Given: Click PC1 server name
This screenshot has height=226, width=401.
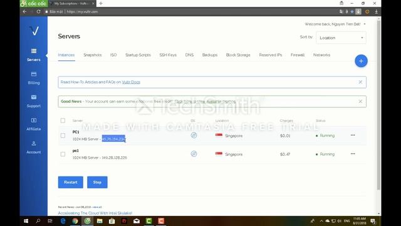Looking at the screenshot, I should pos(76,132).
